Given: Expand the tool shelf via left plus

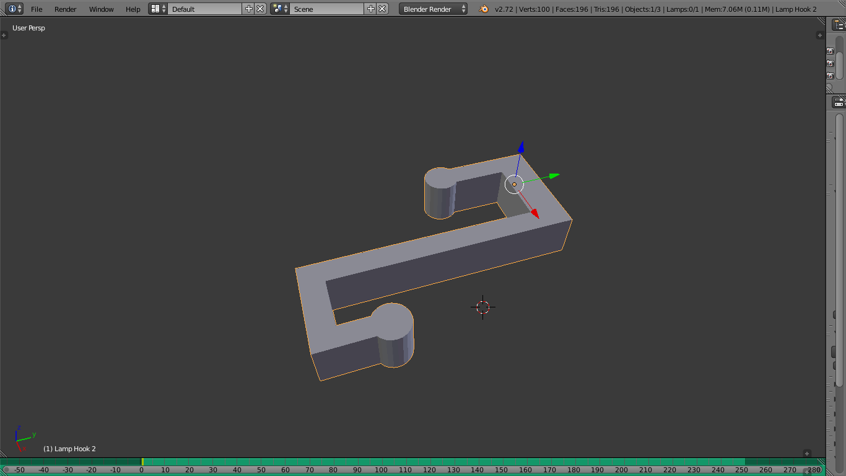Looking at the screenshot, I should click(4, 35).
